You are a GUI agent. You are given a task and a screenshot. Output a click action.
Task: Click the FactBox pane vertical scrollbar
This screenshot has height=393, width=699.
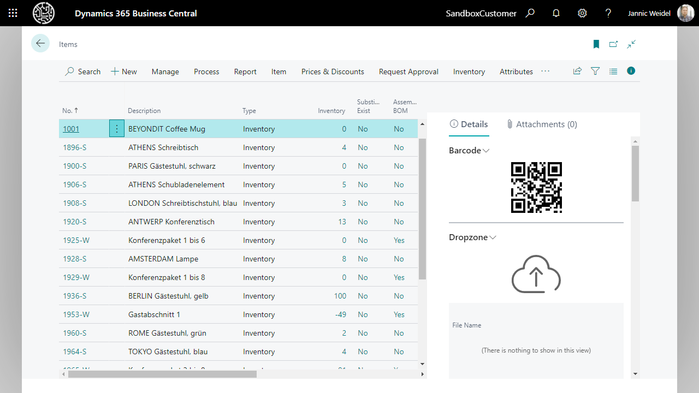click(635, 173)
